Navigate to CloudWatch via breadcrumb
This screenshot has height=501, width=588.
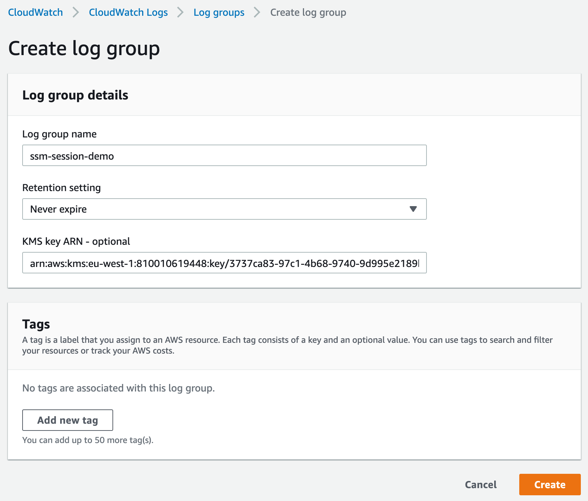click(35, 12)
